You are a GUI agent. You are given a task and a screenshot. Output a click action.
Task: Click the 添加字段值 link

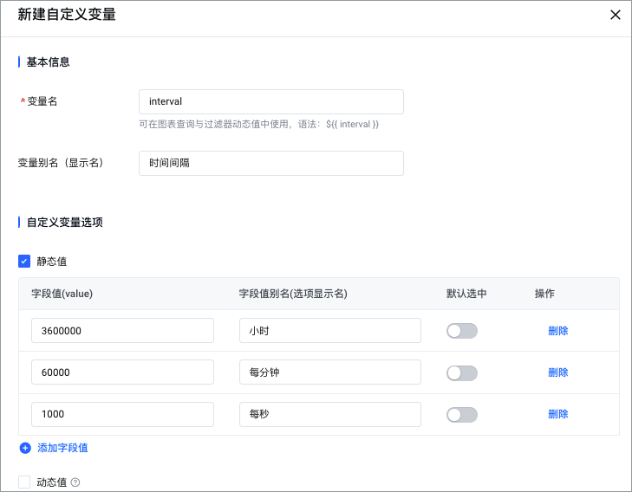62,448
